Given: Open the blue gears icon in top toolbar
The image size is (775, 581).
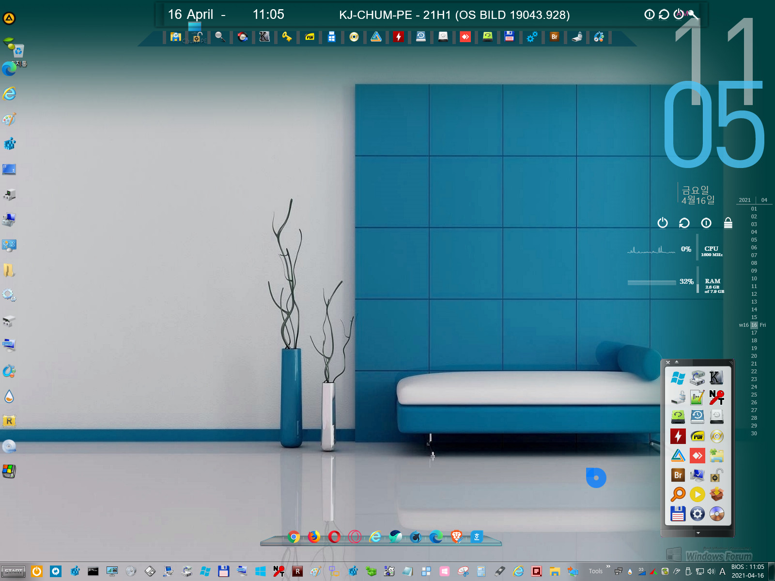Looking at the screenshot, I should pos(532,37).
